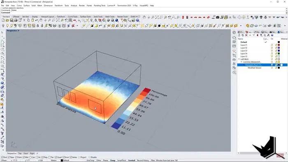Click the blue Render sphere icon
Screen dimensions: 288x162
click(x=116, y=21)
